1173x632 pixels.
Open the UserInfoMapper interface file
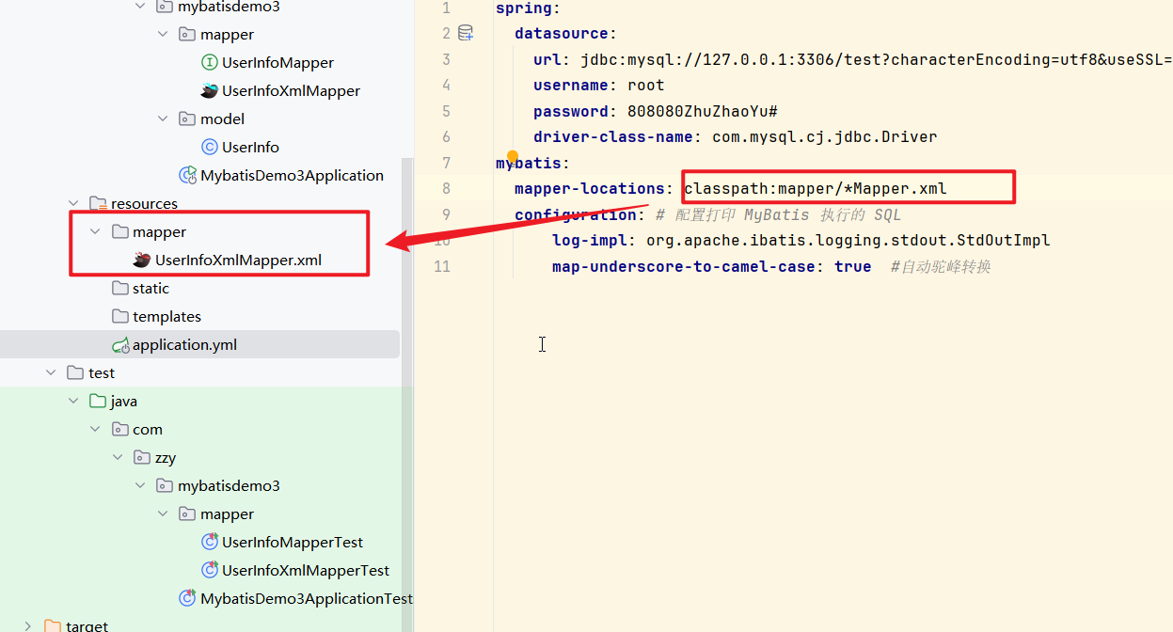277,63
